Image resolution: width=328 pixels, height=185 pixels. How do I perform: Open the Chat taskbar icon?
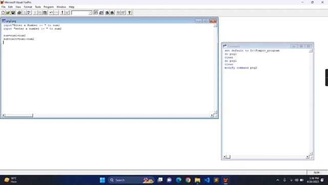point(169,180)
